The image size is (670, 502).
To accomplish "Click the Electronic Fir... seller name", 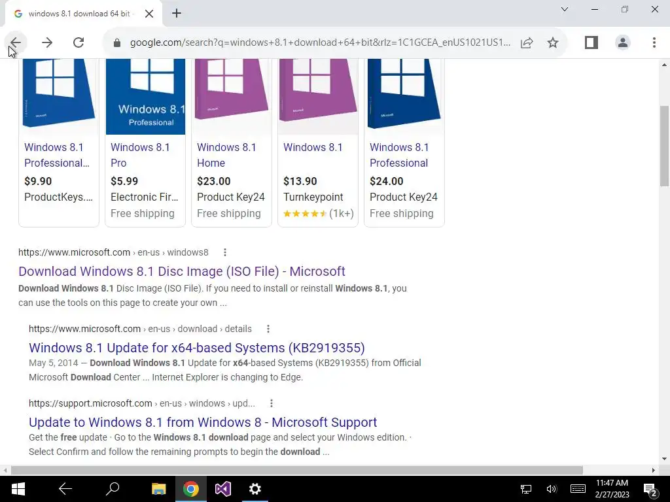I will pos(145,197).
